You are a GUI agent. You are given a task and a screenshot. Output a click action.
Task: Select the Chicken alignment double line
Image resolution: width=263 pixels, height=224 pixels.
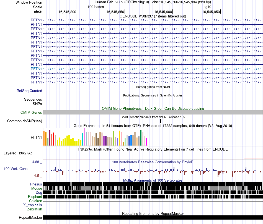153,201
